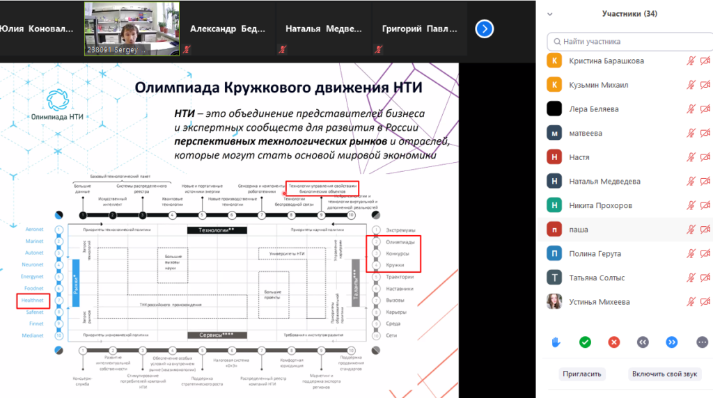The width and height of the screenshot is (713, 398).
Task: Click the Find participant search field
Action: tap(629, 41)
